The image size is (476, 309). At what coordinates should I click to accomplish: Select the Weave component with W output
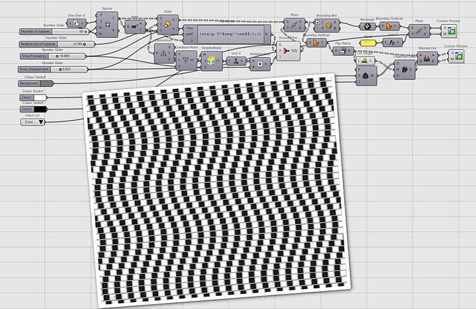coord(366,76)
